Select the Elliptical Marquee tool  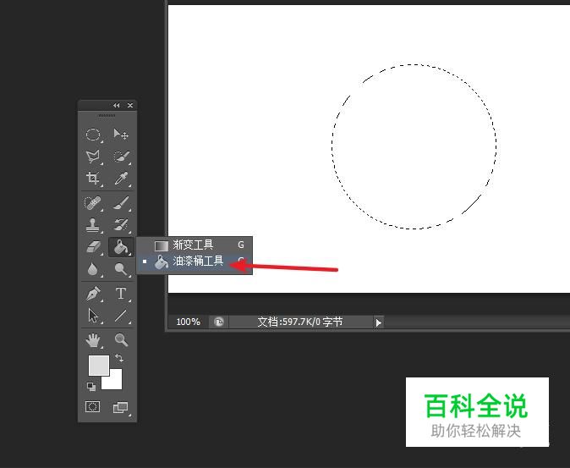click(x=93, y=135)
